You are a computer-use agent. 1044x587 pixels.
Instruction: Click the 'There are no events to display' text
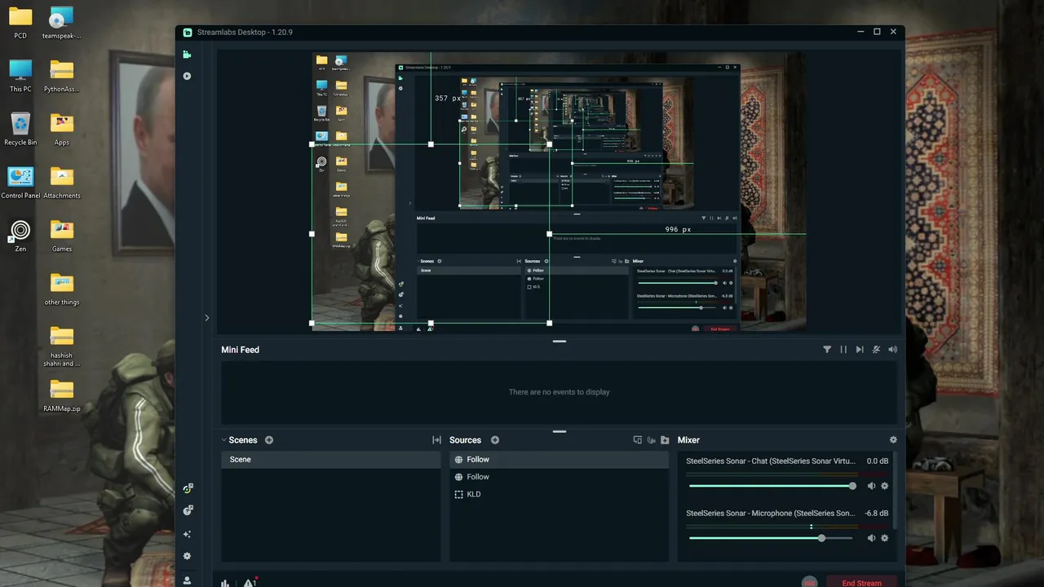[559, 392]
